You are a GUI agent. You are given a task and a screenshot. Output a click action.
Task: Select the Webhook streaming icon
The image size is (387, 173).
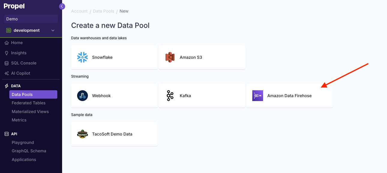(x=82, y=95)
